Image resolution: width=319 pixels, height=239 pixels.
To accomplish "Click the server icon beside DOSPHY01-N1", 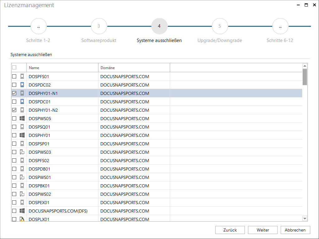I will point(22,93).
